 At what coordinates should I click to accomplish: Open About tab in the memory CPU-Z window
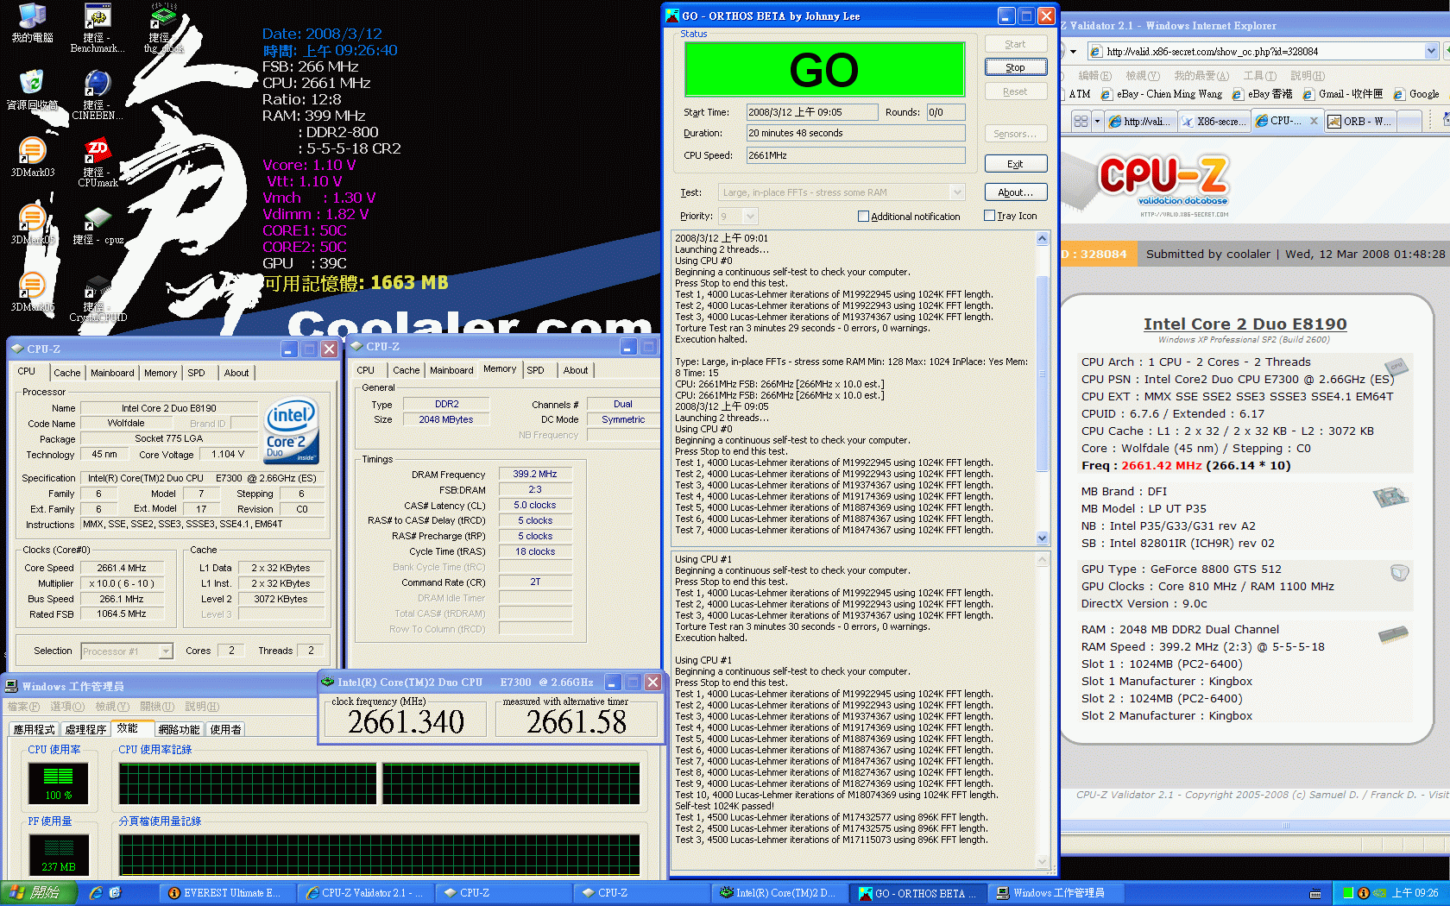click(x=576, y=370)
